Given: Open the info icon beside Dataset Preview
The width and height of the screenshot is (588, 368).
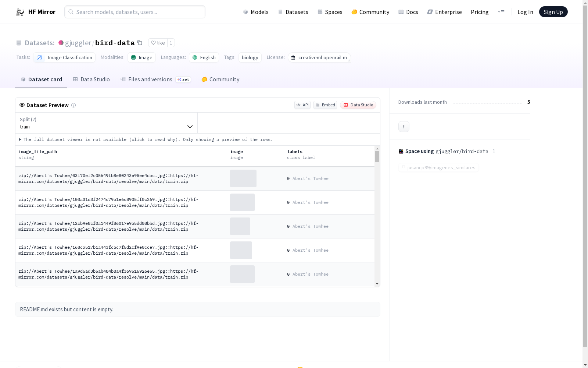Looking at the screenshot, I should click(x=73, y=105).
